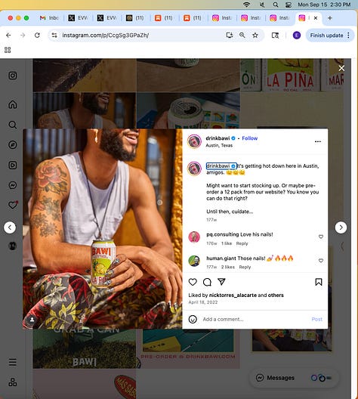The height and width of the screenshot is (399, 358).
Task: Open zoom magnifier in address bar
Action: click(242, 35)
